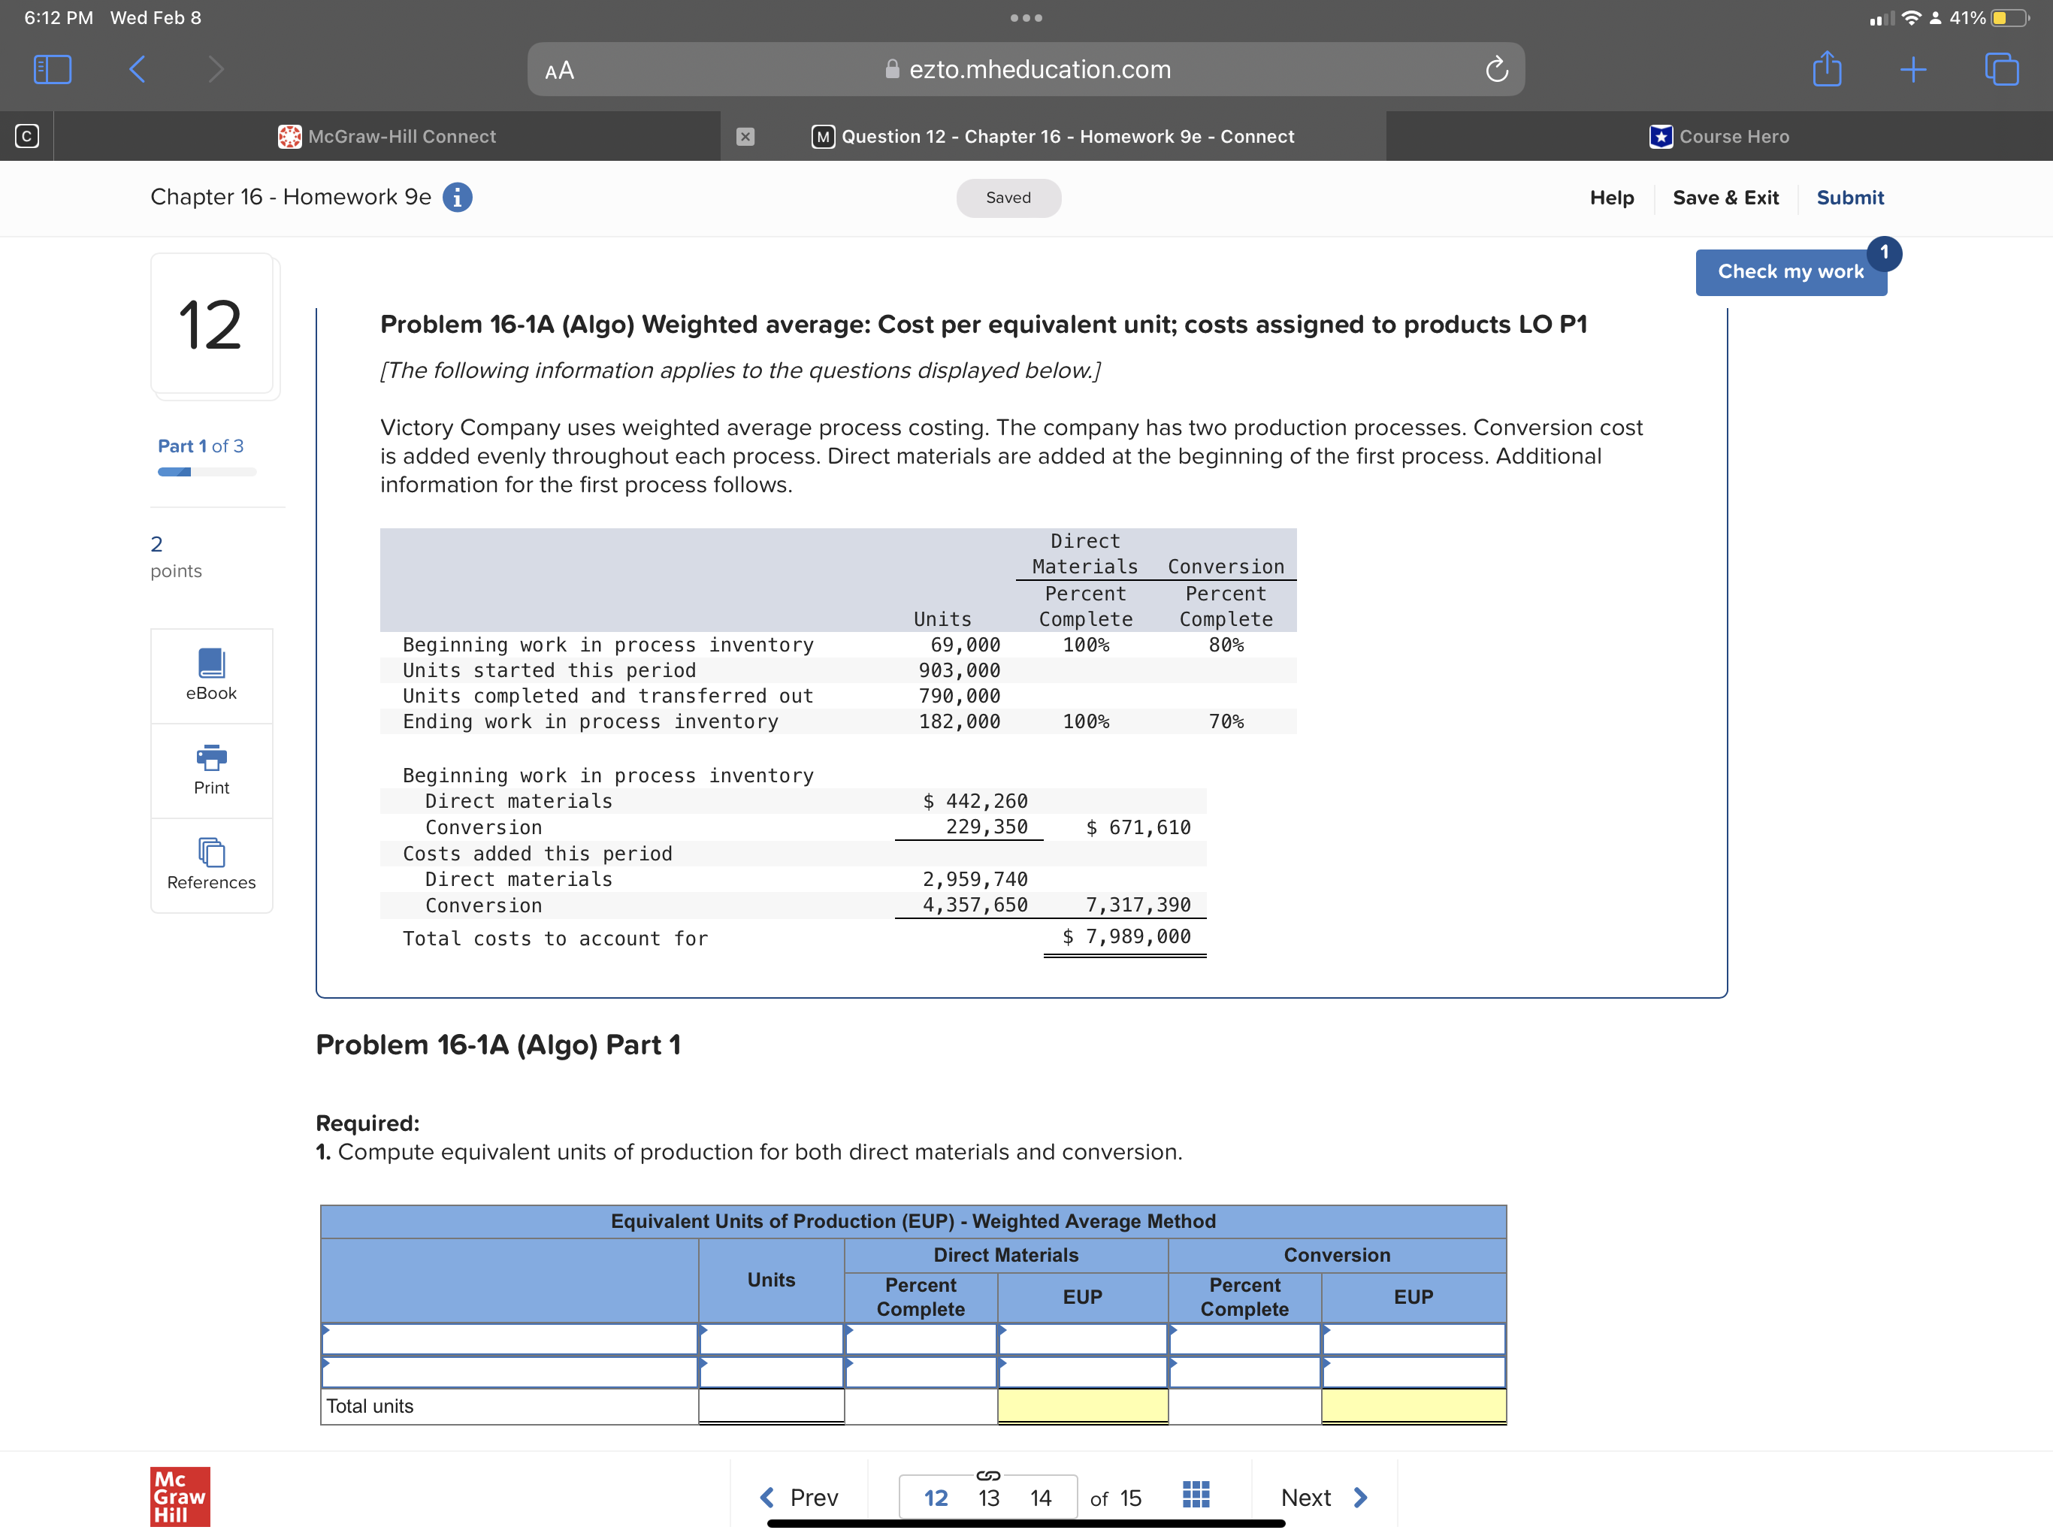Expand the first row label dropdown
2053x1539 pixels.
(509, 1339)
